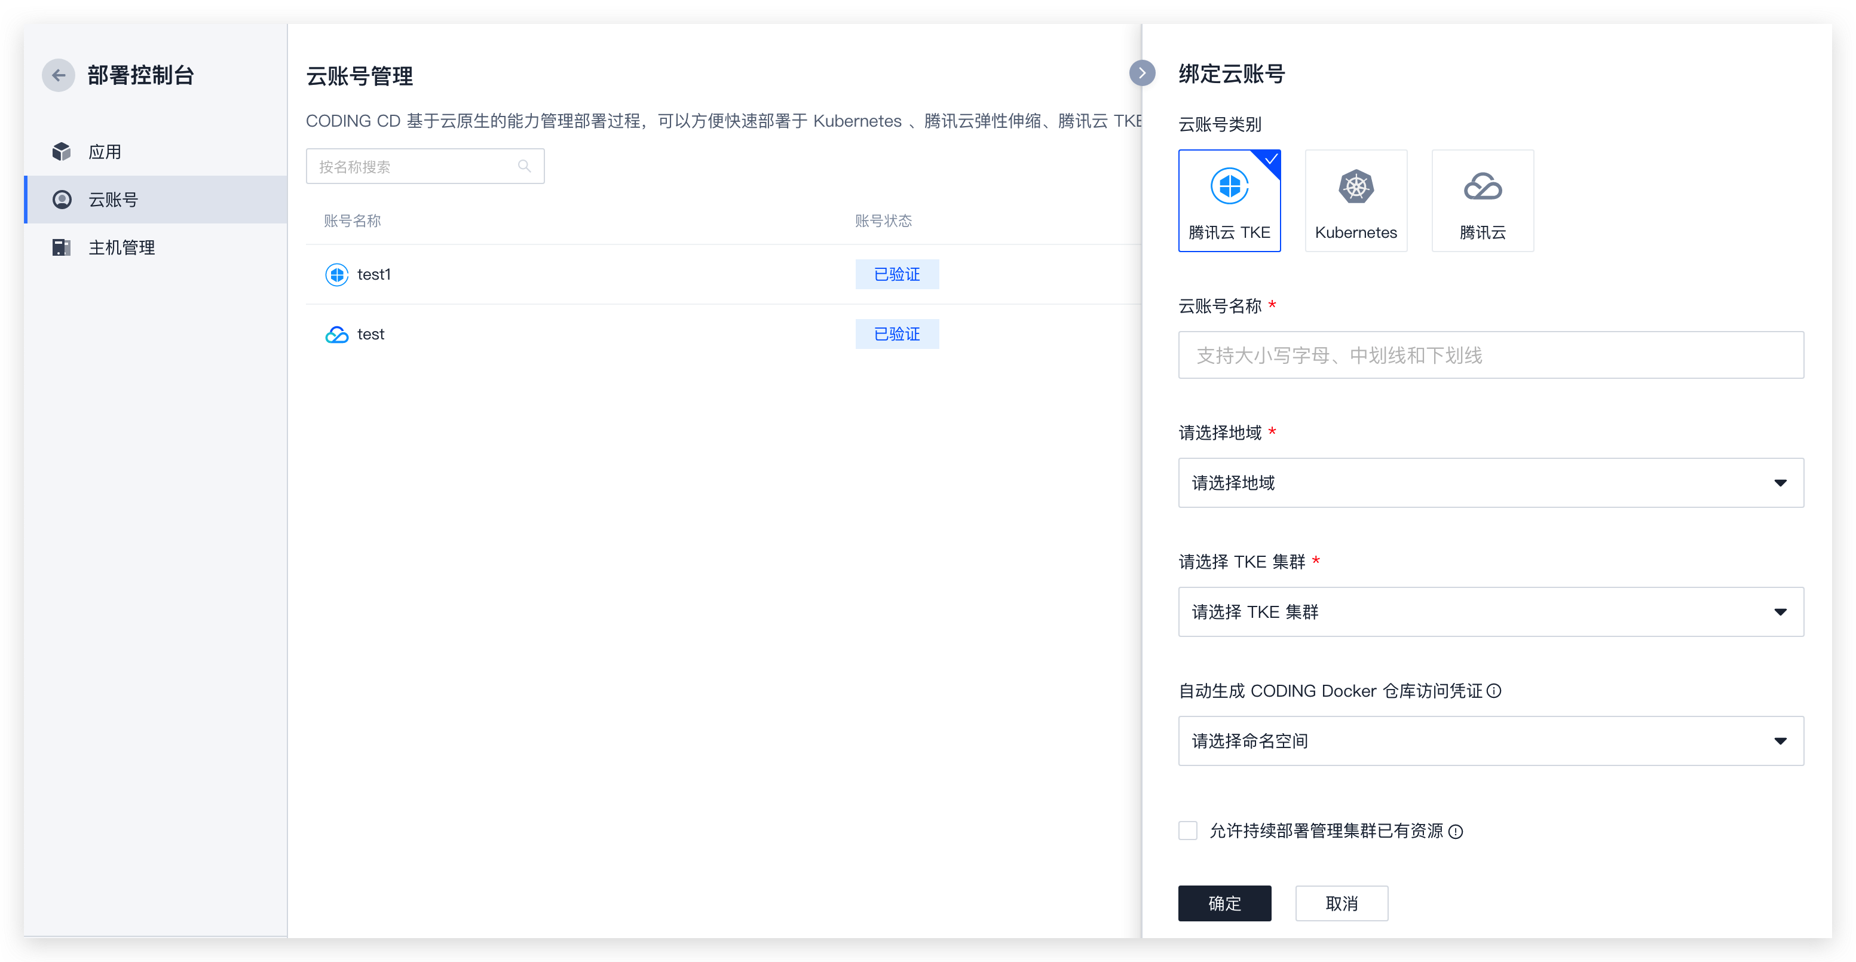
Task: Click info icon beside 允许持续部署管理集群已有资源
Action: pyautogui.click(x=1456, y=832)
